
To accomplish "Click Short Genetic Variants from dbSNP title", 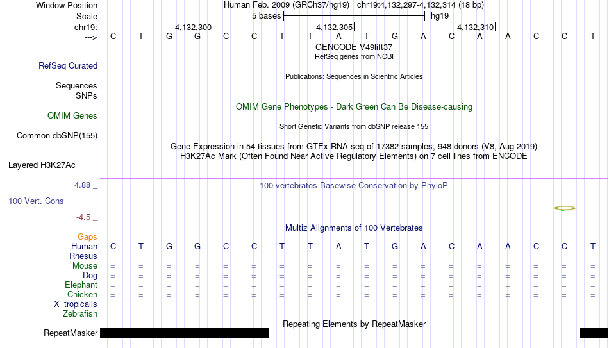I will point(354,127).
